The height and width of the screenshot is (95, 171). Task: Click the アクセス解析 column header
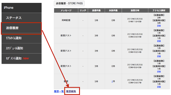coord(159,10)
